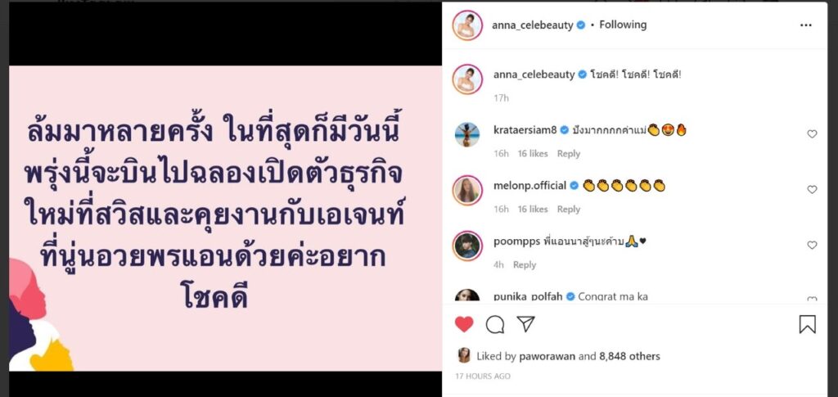Image resolution: width=838 pixels, height=397 pixels.
Task: Visit the poompps username link
Action: click(516, 241)
